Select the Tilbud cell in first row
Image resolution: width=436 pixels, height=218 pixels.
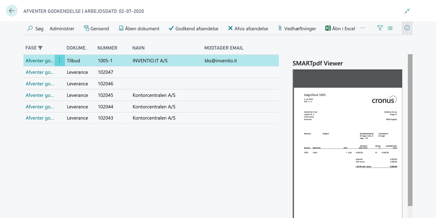73,60
